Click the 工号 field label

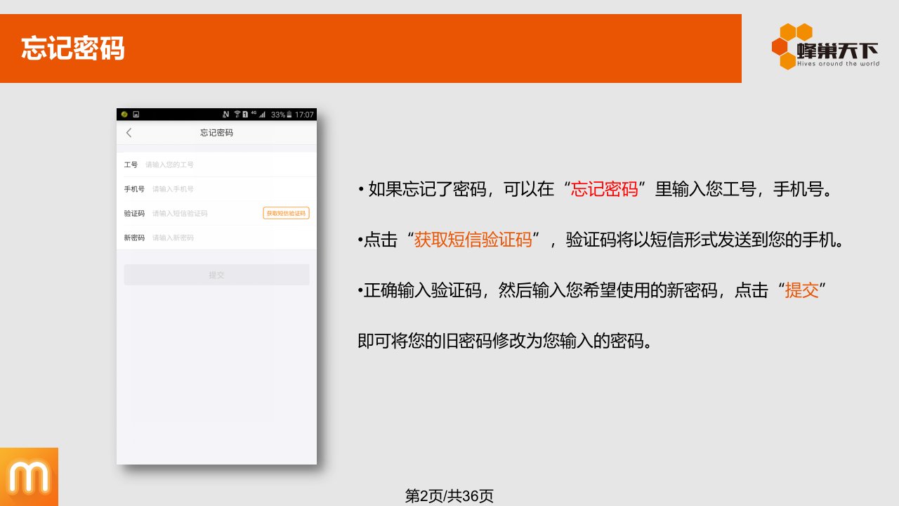point(131,164)
